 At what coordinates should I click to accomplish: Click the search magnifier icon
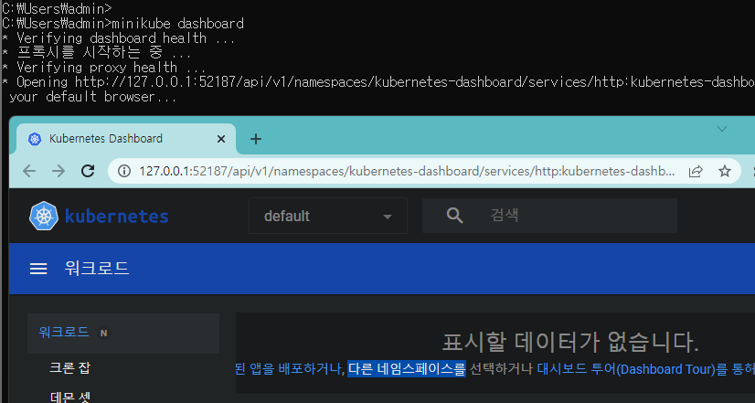(x=454, y=216)
